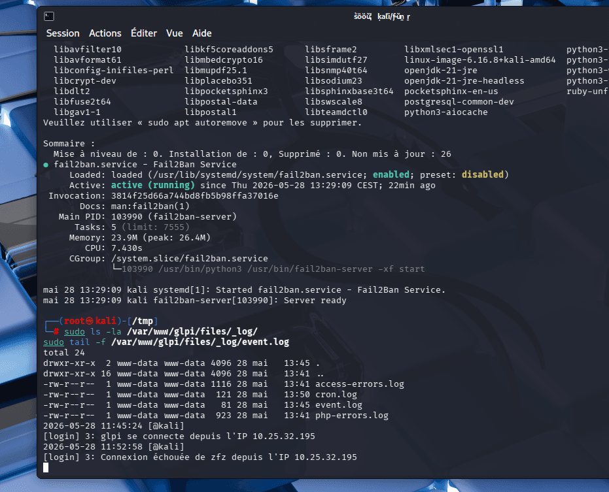Open the Éditer menu
609x492 pixels.
click(144, 33)
